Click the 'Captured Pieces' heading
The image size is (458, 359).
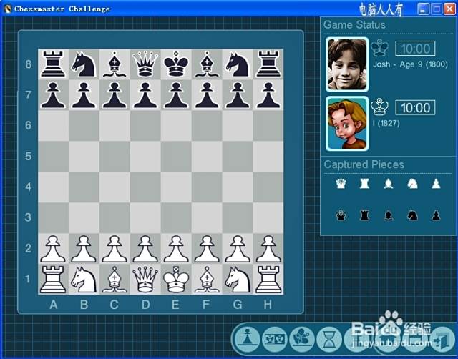(x=364, y=164)
